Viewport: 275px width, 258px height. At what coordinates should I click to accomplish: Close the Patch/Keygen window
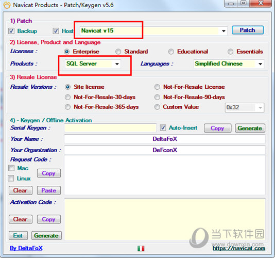pyautogui.click(x=261, y=3)
